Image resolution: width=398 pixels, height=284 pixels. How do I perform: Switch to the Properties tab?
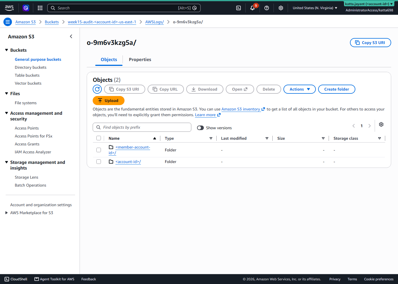point(140,59)
